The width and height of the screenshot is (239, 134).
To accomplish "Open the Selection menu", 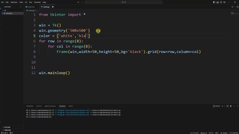I will (x=14, y=2).
